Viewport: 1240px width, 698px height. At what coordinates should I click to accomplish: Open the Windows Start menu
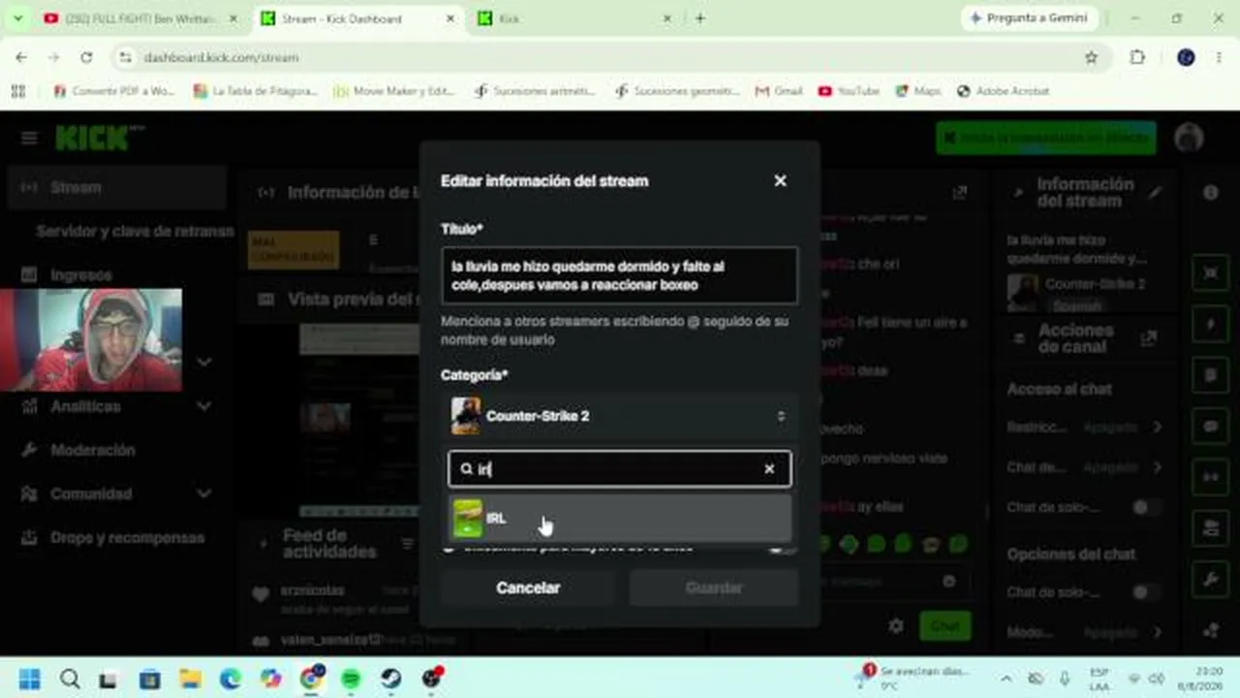pos(29,679)
